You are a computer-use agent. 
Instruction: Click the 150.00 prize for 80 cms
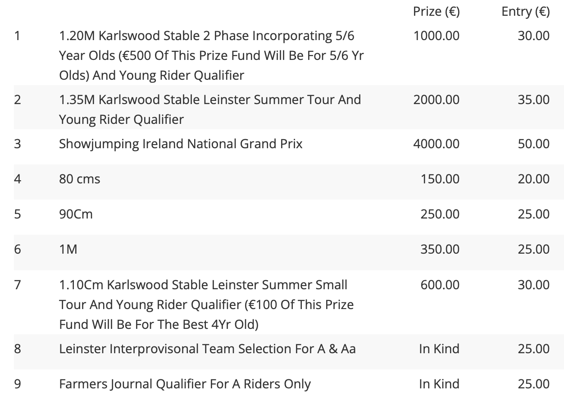coord(440,179)
